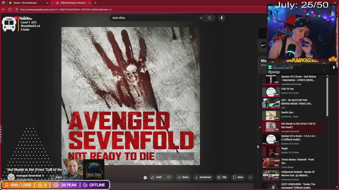
Task: Save video to a playlist
Action: coord(238,177)
